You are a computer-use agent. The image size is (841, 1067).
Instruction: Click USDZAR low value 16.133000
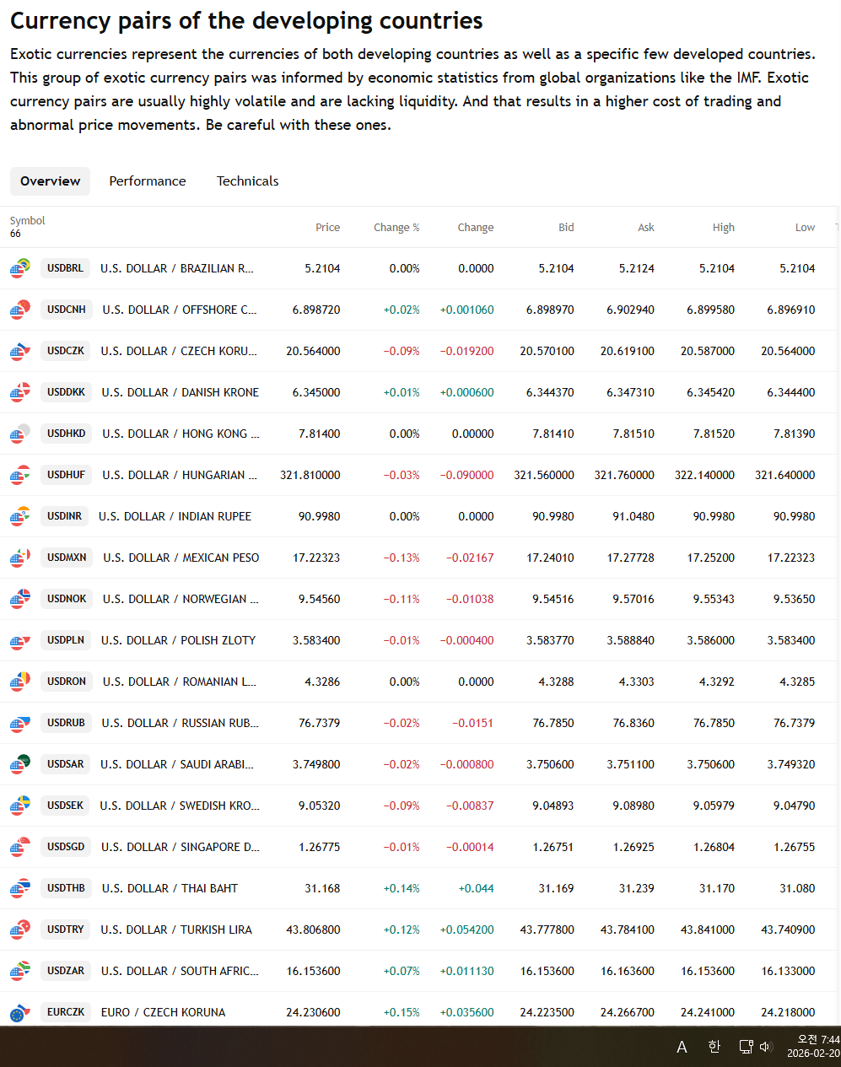788,971
